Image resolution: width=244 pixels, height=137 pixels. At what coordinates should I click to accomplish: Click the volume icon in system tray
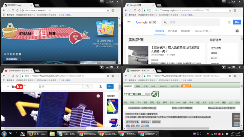(x=223, y=134)
